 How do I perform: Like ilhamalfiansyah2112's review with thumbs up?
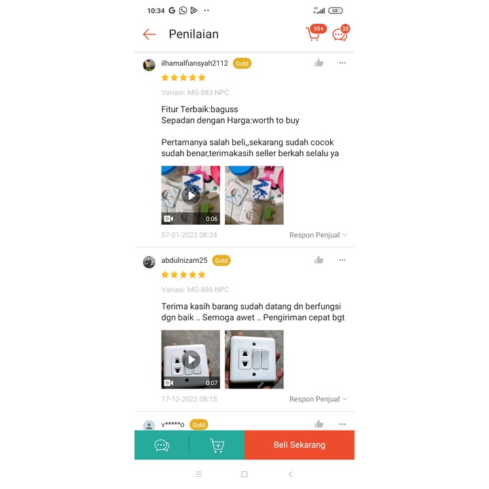319,63
